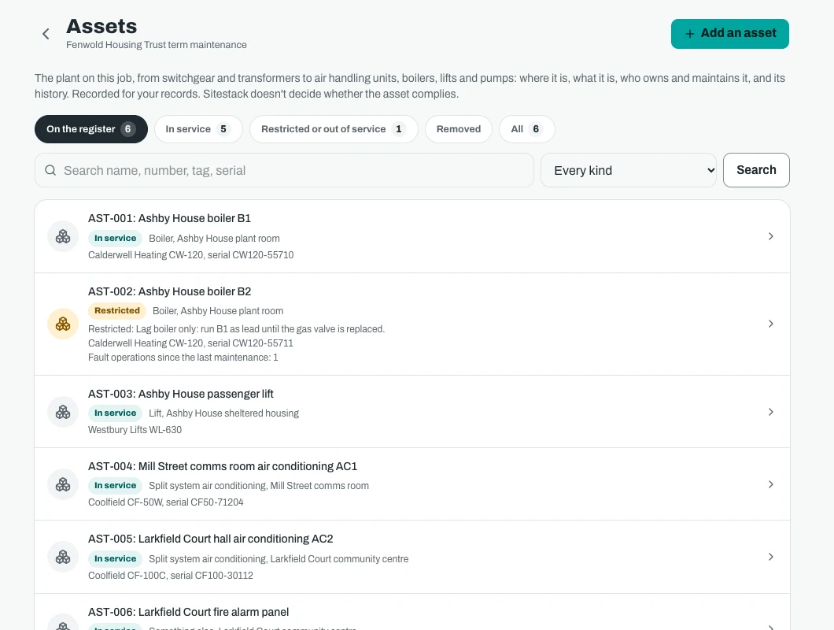Image resolution: width=834 pixels, height=630 pixels.
Task: Click the Assets page heading
Action: [x=101, y=26]
